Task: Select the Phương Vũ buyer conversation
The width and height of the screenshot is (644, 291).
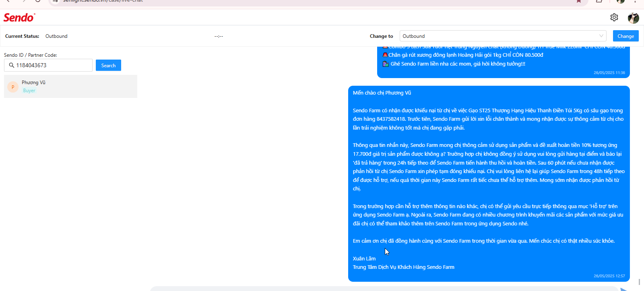Action: click(x=70, y=86)
